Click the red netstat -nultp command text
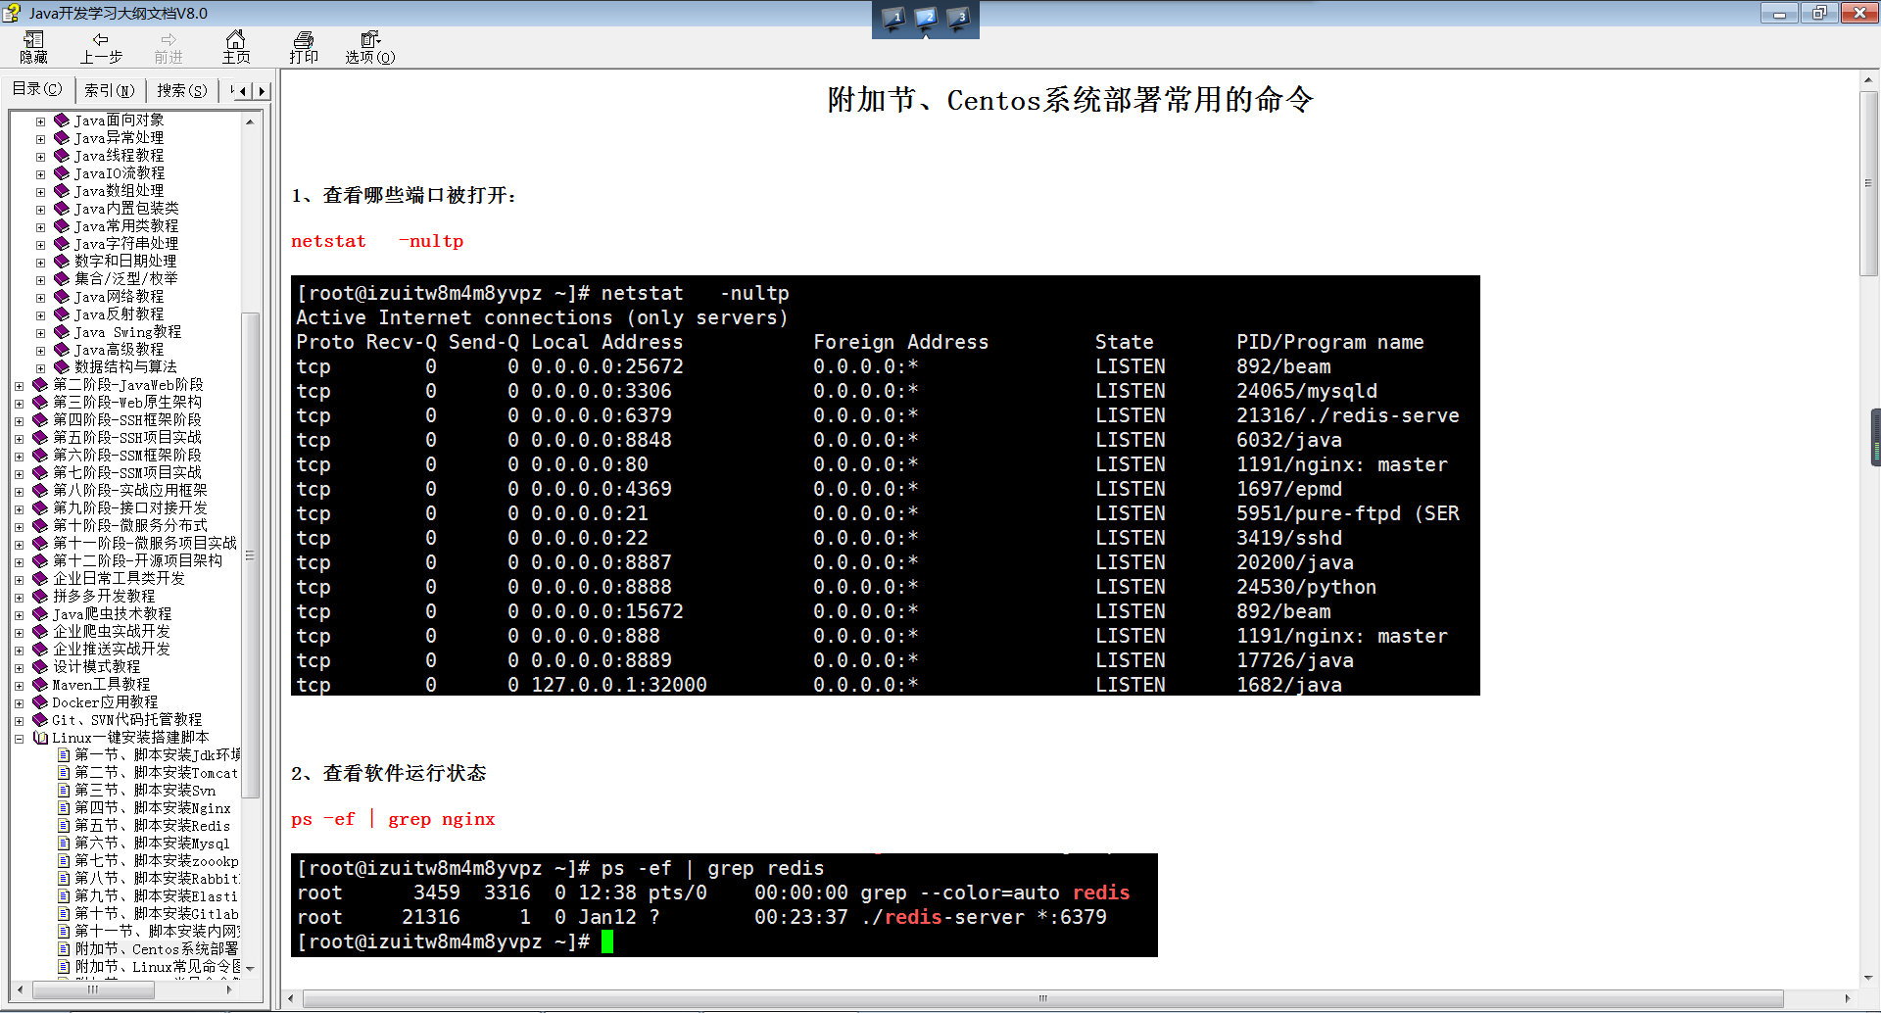 coord(377,241)
